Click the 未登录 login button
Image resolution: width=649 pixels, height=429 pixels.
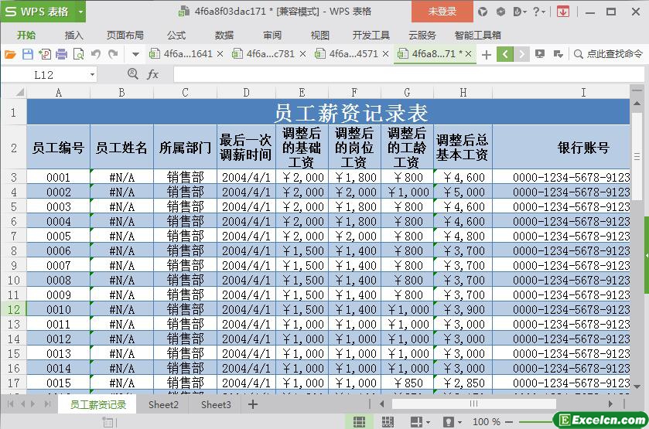(x=442, y=12)
